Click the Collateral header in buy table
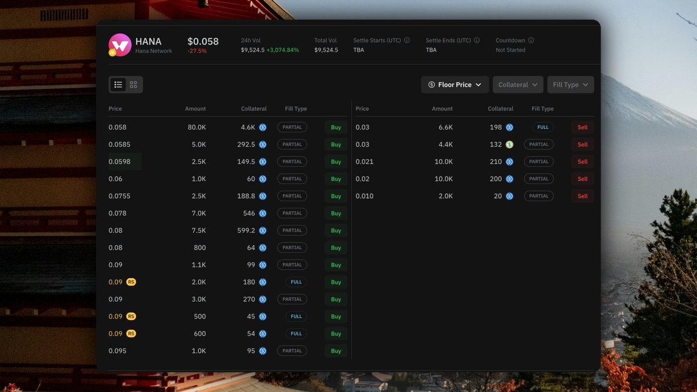The image size is (697, 392). (x=254, y=109)
